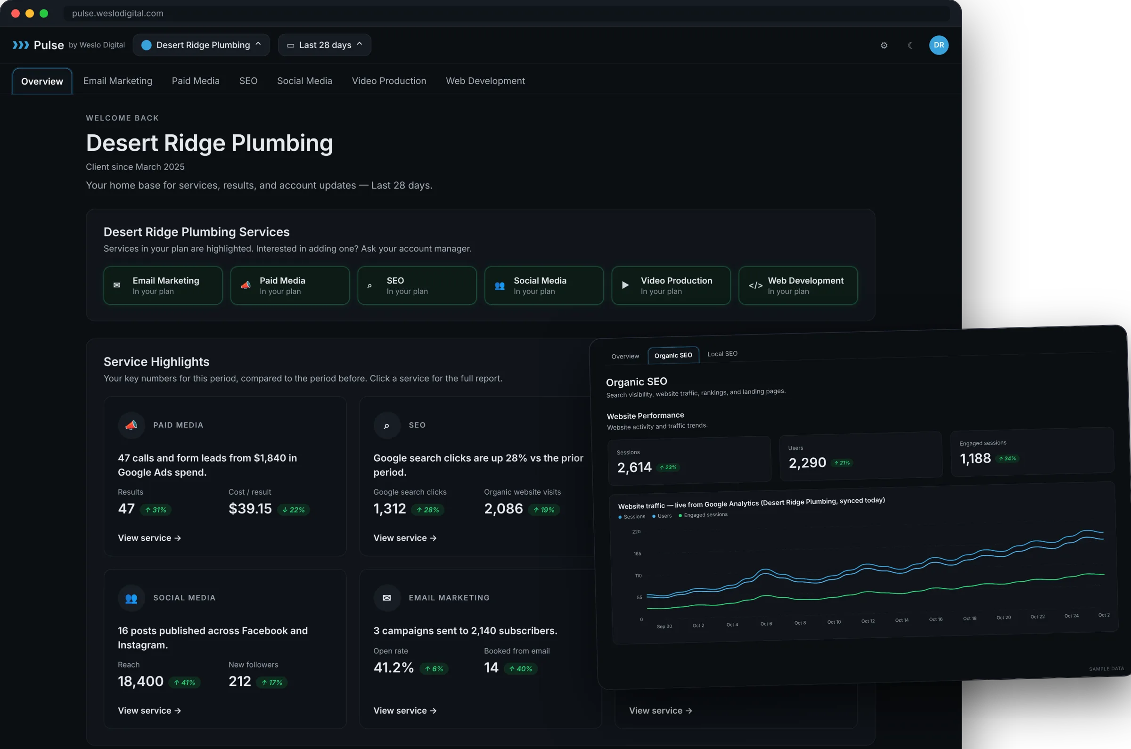The height and width of the screenshot is (749, 1131).
Task: Toggle the Sessions legend item in chart
Action: (631, 517)
